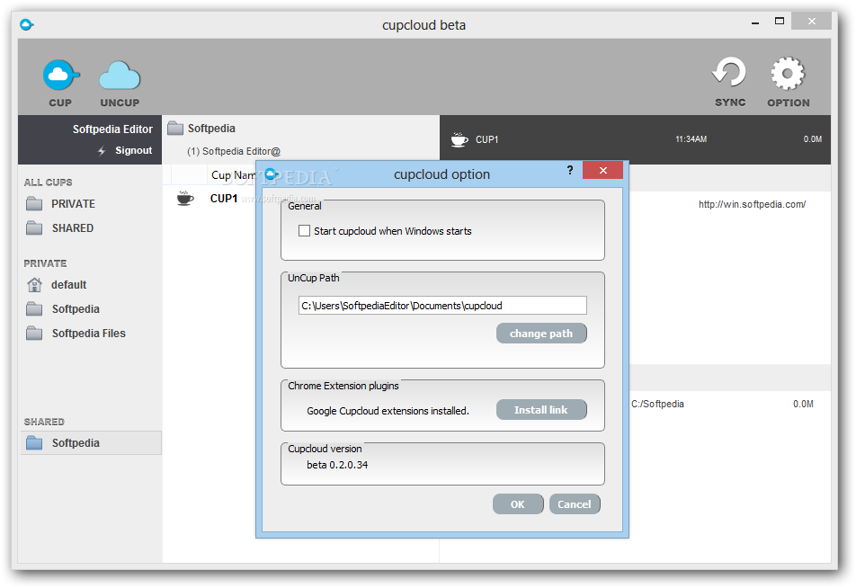
Task: Click CUP1 title in the dark details bar
Action: [x=487, y=139]
